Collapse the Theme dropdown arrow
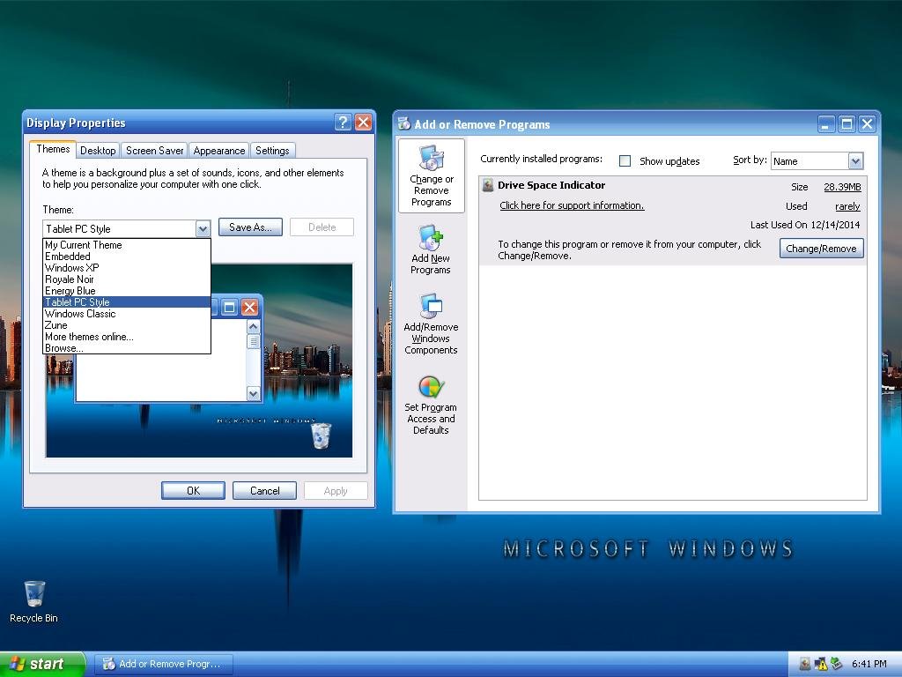 coord(203,228)
